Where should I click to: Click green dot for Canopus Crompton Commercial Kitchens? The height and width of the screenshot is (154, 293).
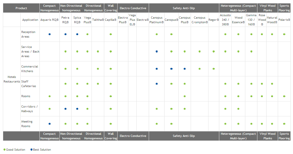(x=200, y=69)
